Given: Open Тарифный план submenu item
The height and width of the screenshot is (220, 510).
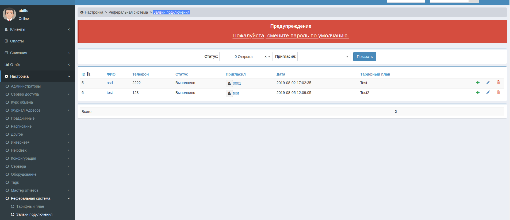Looking at the screenshot, I should point(30,206).
